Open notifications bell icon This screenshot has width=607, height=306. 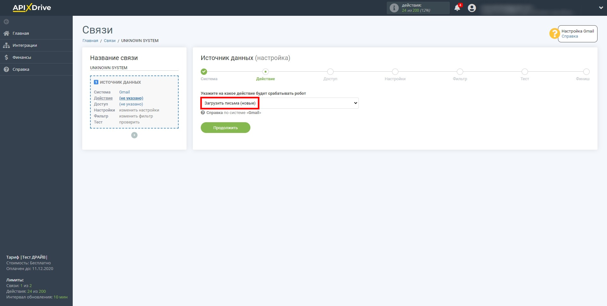click(x=457, y=8)
